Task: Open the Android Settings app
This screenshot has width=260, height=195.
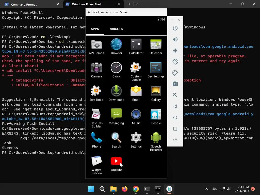Action: tap(136, 140)
